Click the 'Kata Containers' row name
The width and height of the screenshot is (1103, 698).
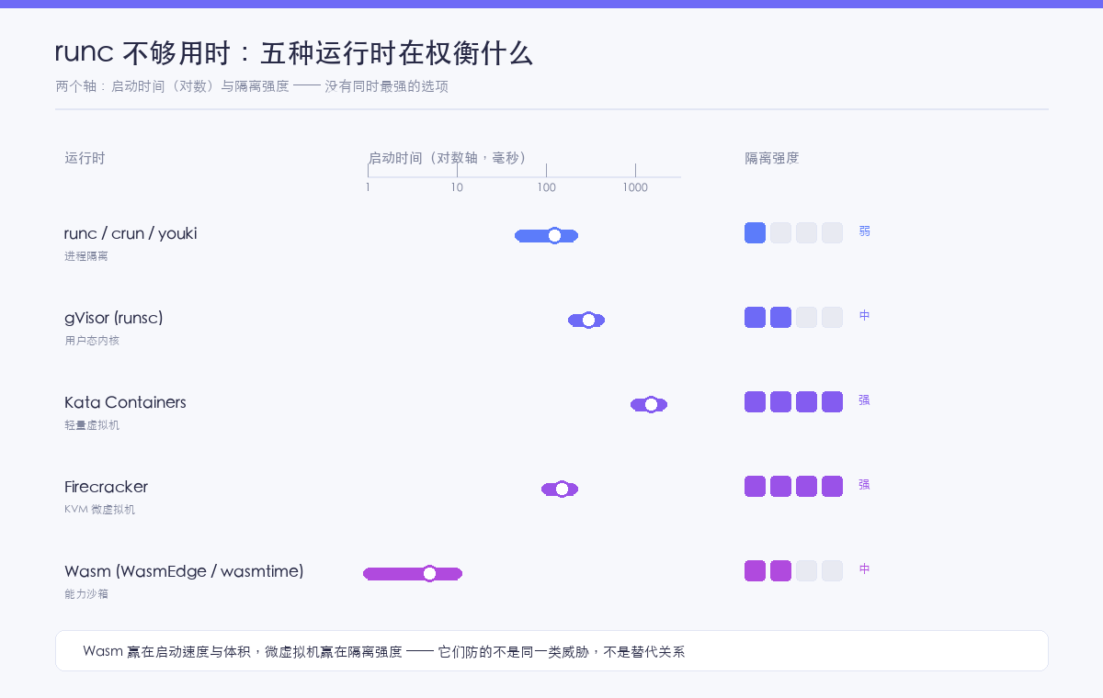pos(125,402)
